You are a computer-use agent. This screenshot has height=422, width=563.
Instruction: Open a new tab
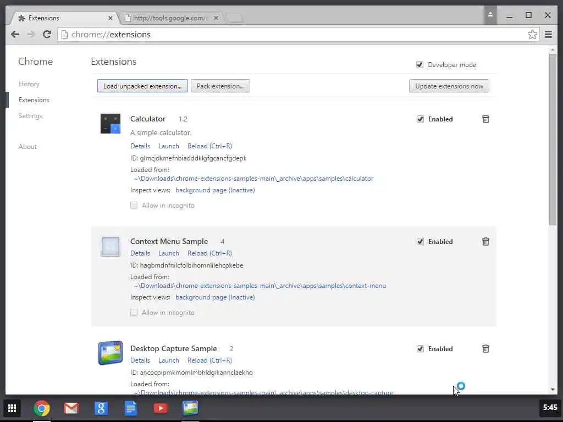pyautogui.click(x=234, y=18)
